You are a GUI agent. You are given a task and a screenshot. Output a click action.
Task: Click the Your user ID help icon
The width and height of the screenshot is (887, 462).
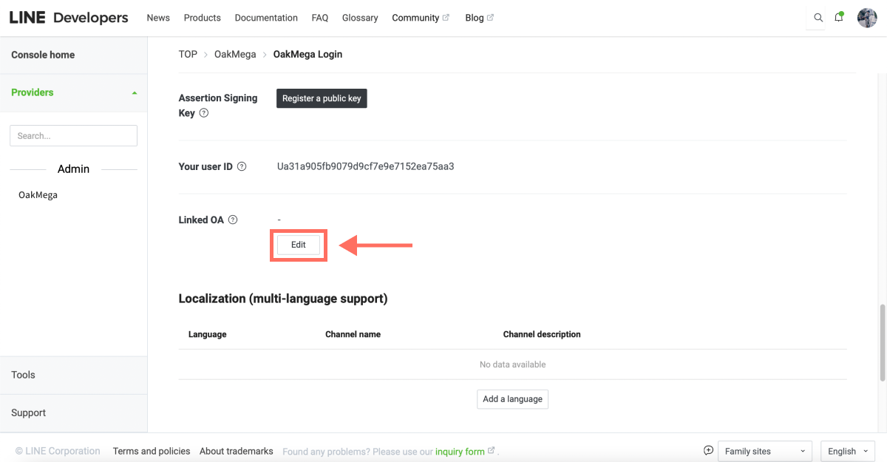pyautogui.click(x=242, y=166)
